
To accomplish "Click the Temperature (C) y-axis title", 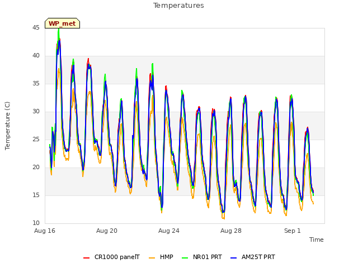I will coord(7,126).
